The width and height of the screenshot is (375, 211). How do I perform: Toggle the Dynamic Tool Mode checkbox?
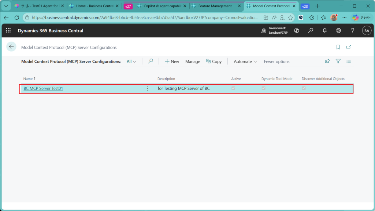point(263,88)
